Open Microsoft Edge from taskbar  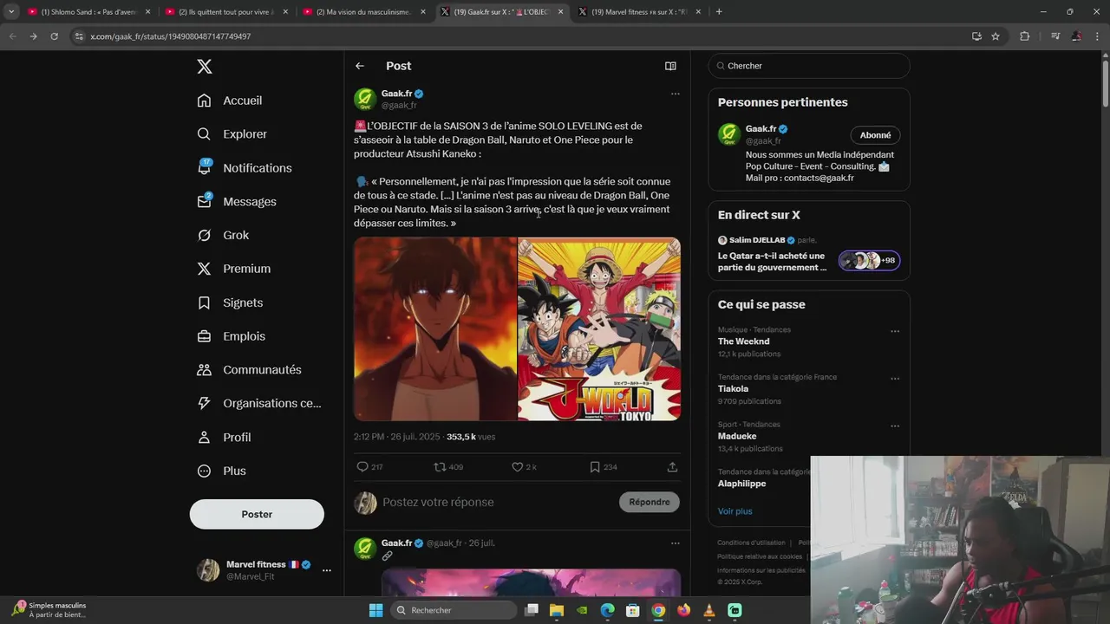(608, 610)
